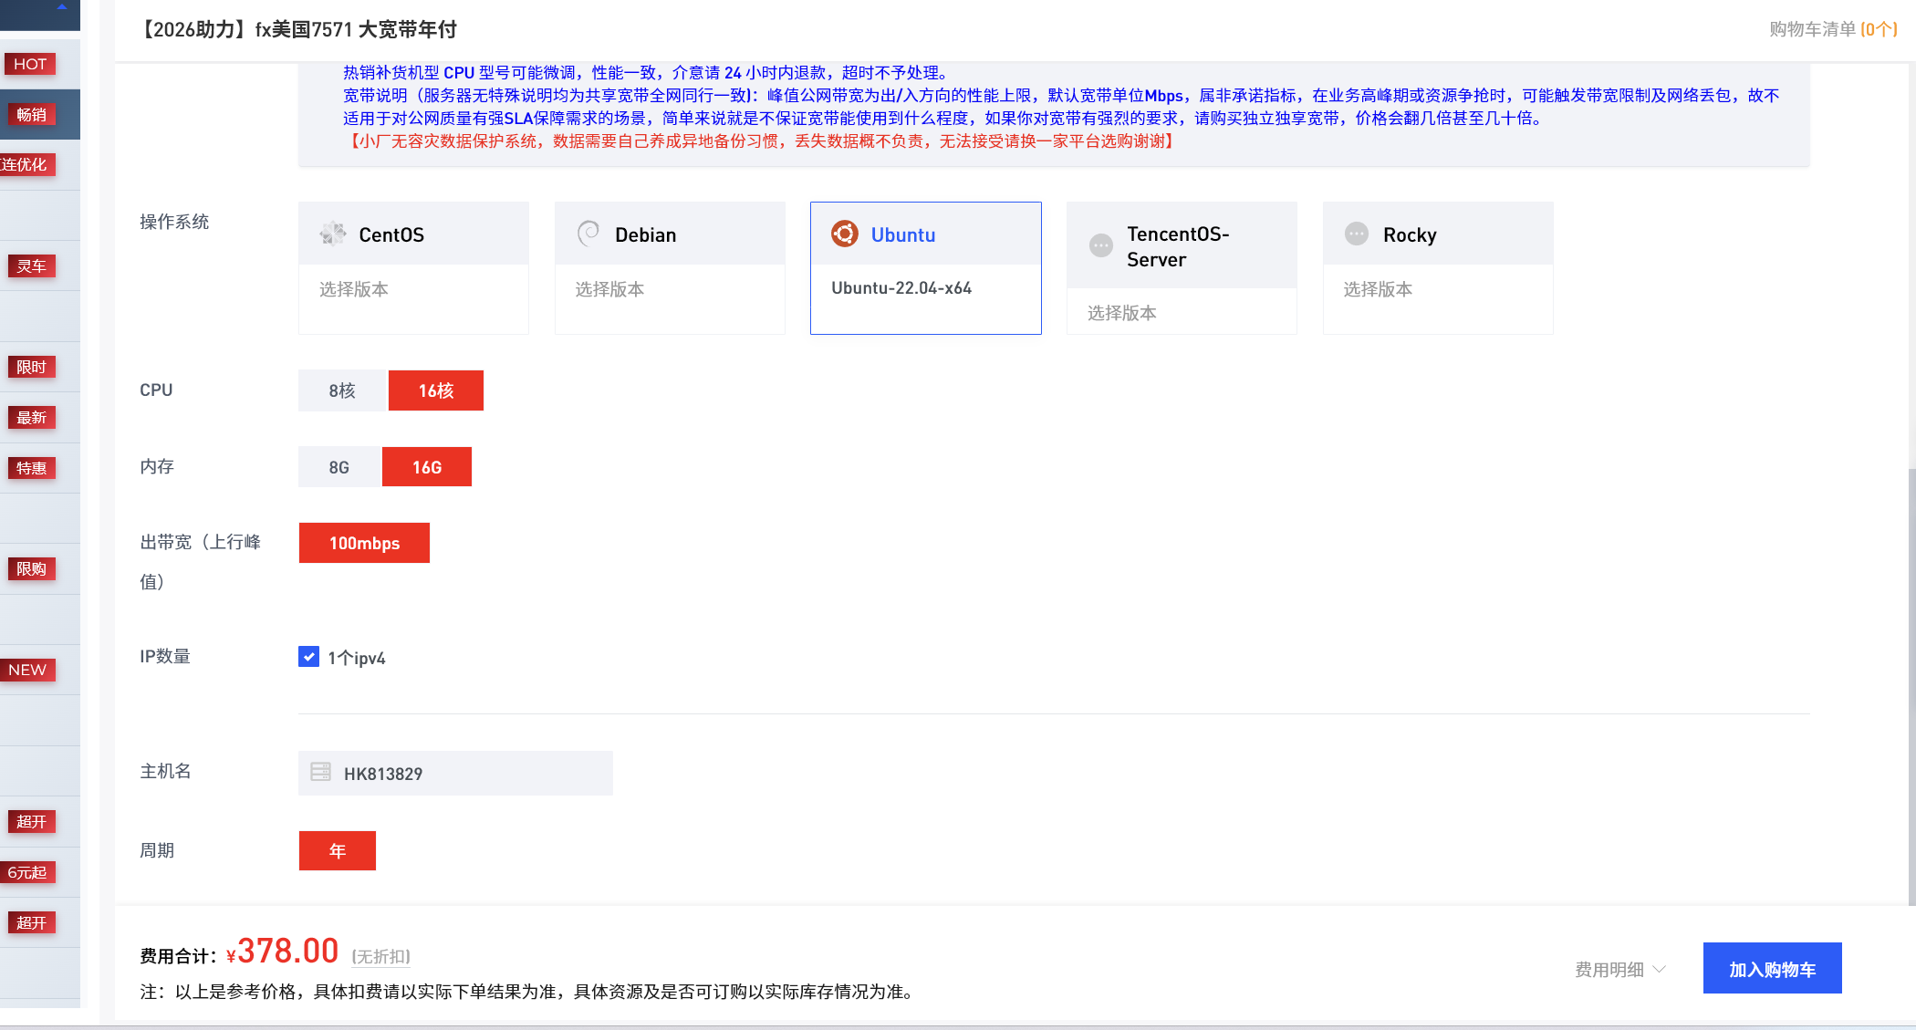Open the 购物车清单 cart list
Screen dimensions: 1916x1030
click(x=1833, y=29)
